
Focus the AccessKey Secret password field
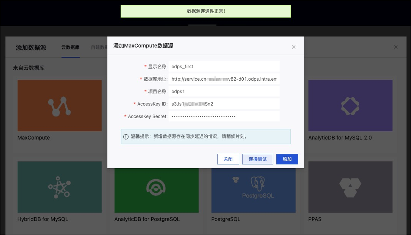[224, 116]
